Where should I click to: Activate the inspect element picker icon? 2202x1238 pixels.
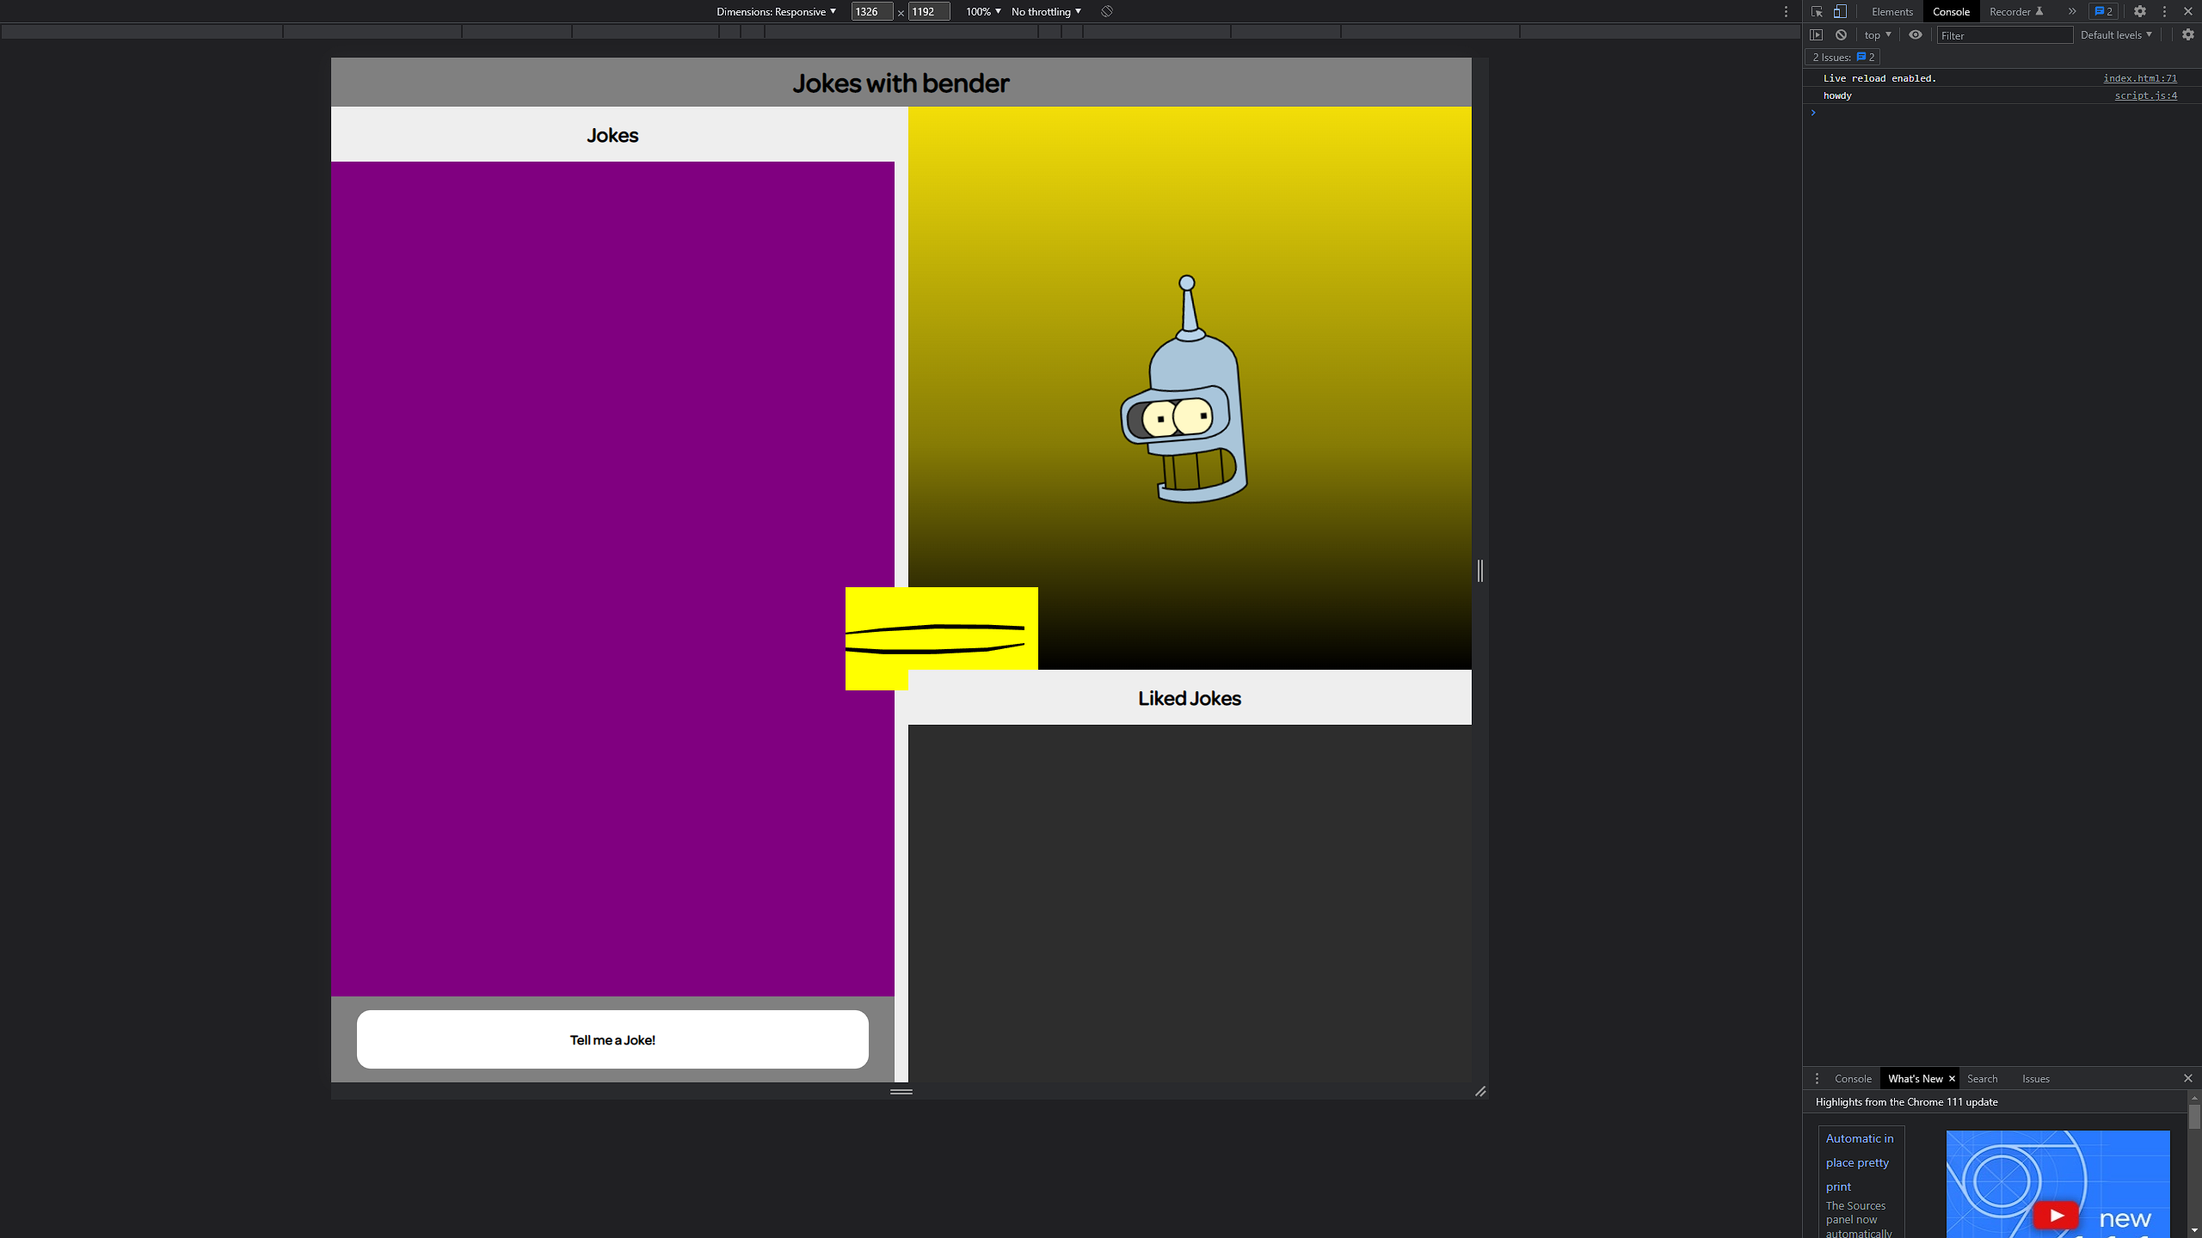pyautogui.click(x=1817, y=11)
